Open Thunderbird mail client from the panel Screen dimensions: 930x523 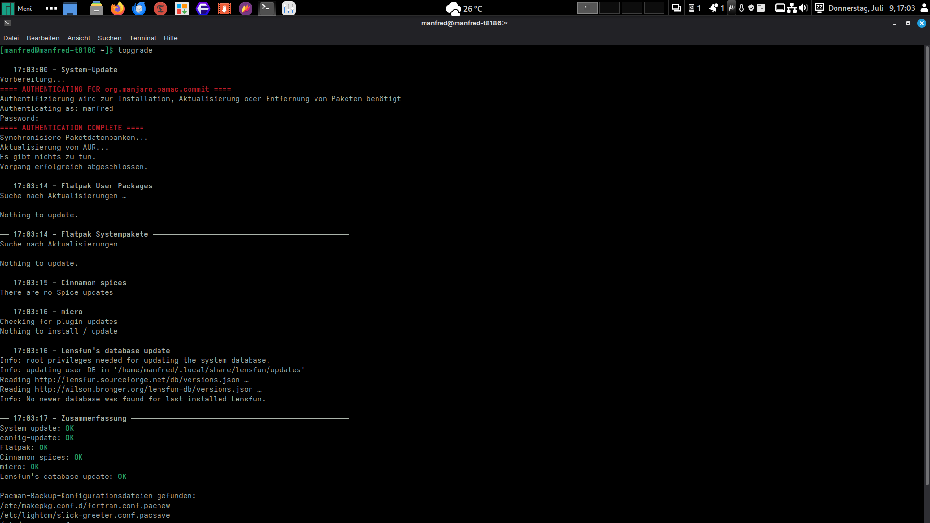139,8
